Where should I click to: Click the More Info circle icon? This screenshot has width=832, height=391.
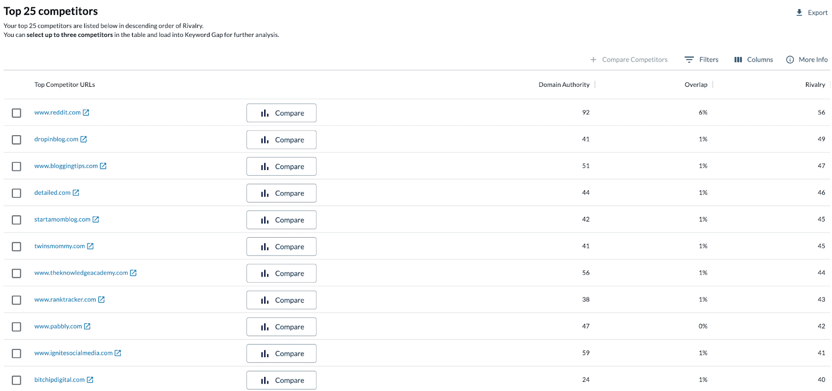pyautogui.click(x=790, y=60)
